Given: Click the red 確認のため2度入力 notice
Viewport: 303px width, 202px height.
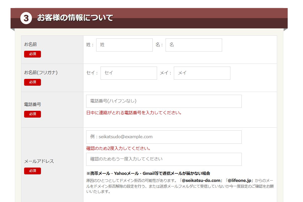Looking at the screenshot, I should (x=118, y=148).
